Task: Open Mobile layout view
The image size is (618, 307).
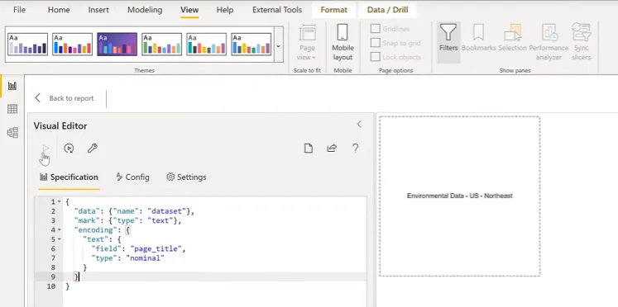Action: [343, 42]
